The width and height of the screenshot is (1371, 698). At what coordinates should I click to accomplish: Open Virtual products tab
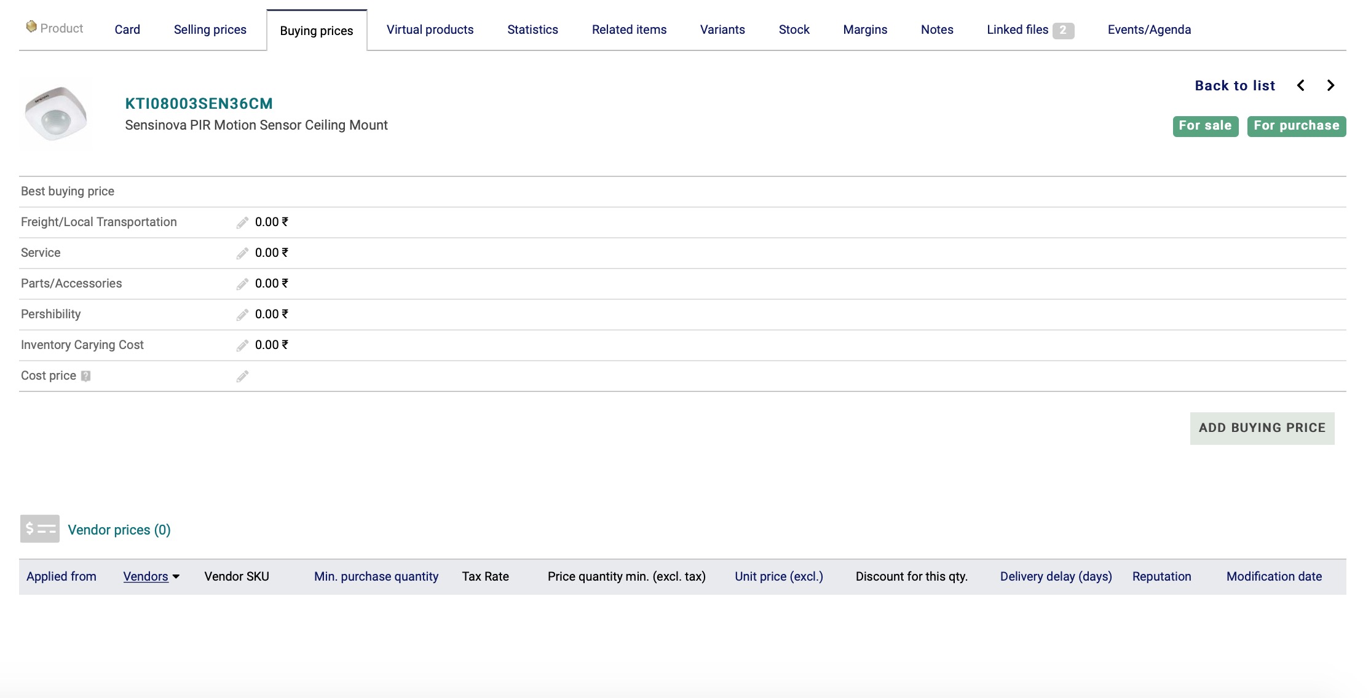[430, 29]
